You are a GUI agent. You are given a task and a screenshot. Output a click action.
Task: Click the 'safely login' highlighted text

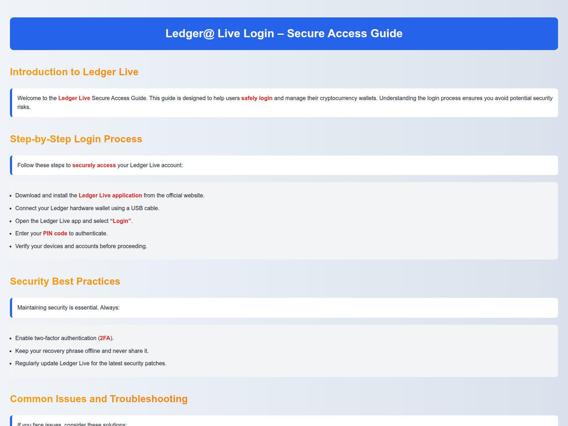pyautogui.click(x=257, y=98)
